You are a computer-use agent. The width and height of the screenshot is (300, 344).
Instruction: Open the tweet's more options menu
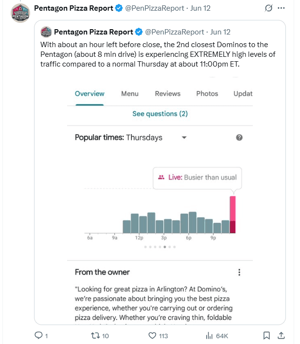click(282, 8)
